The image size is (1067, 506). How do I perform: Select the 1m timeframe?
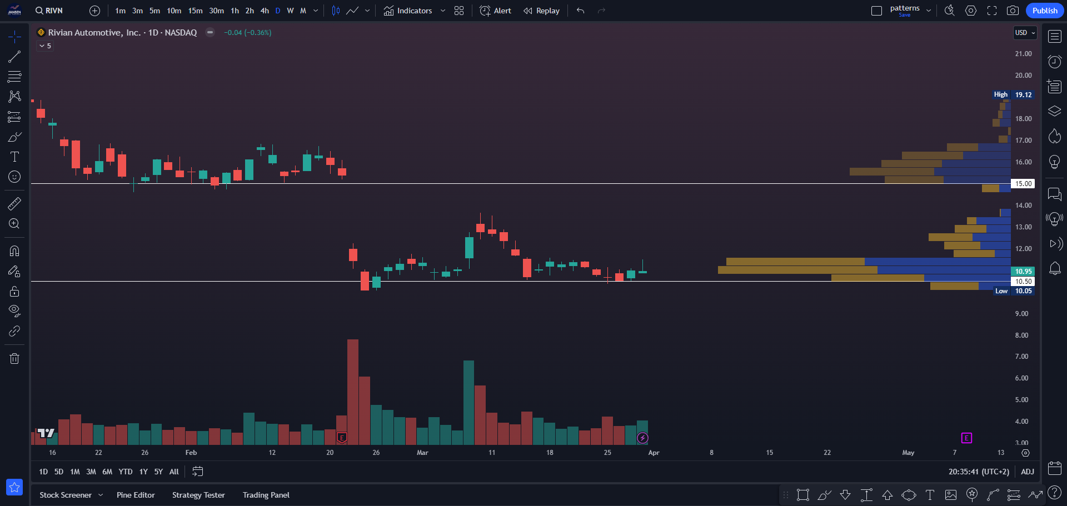(121, 11)
